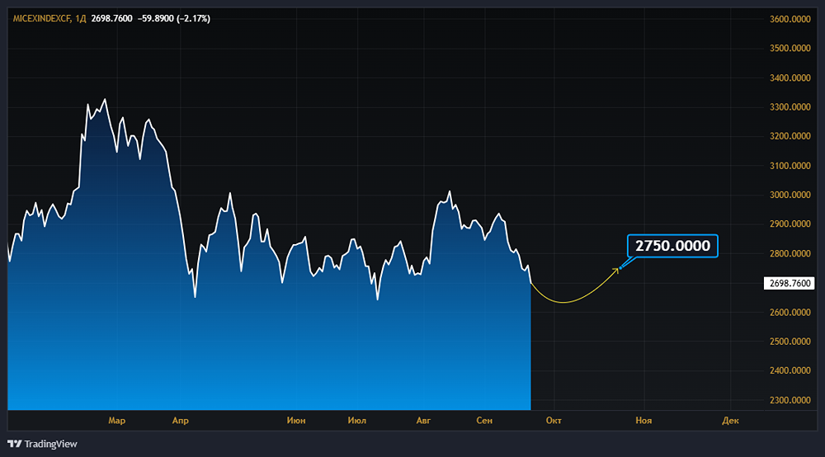
Task: Click the 2750.0000 forecast callout box
Action: point(672,246)
